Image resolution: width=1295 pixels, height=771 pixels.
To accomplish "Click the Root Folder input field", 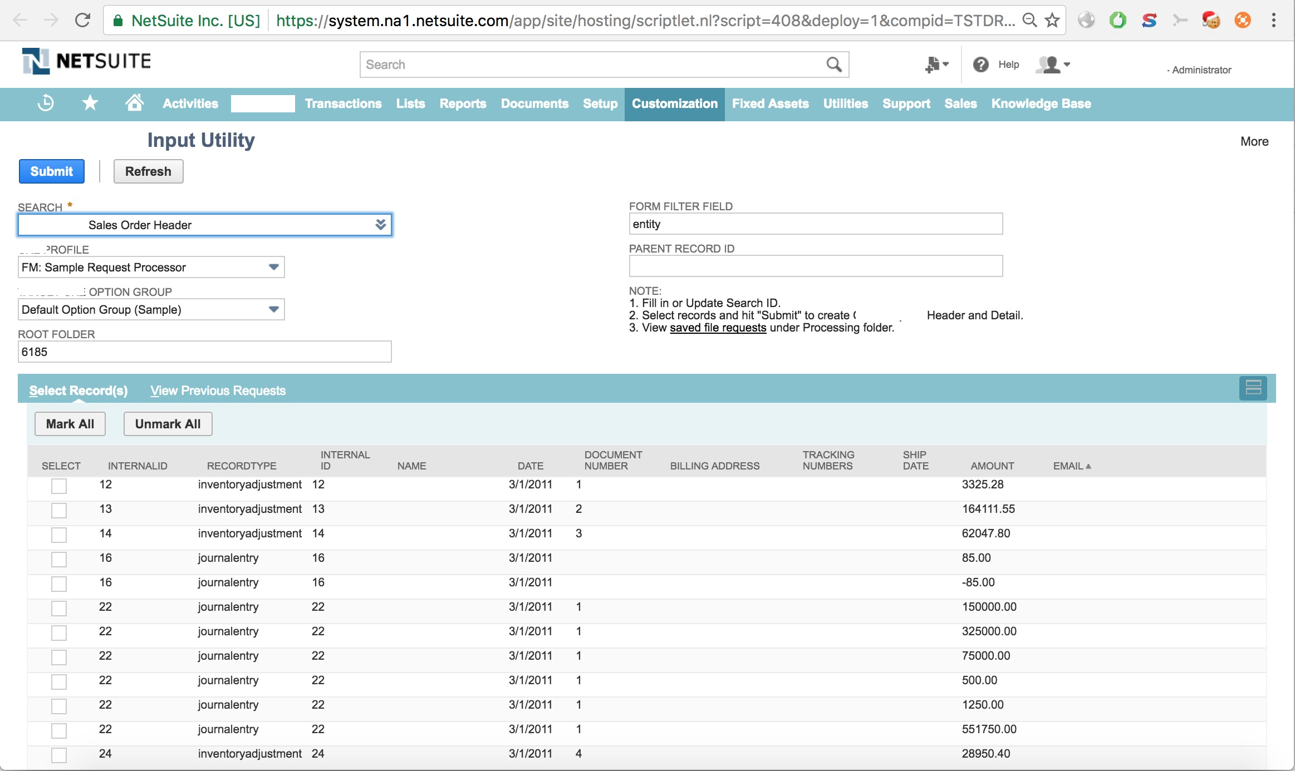I will (204, 352).
